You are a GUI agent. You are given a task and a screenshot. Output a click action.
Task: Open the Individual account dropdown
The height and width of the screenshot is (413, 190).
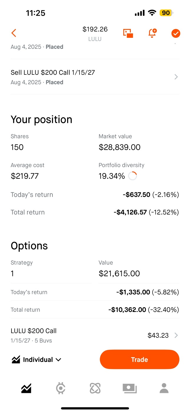(37, 360)
